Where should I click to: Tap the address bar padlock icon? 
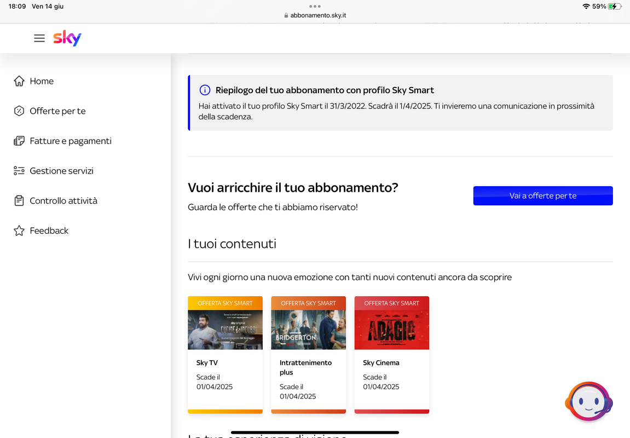tap(286, 15)
